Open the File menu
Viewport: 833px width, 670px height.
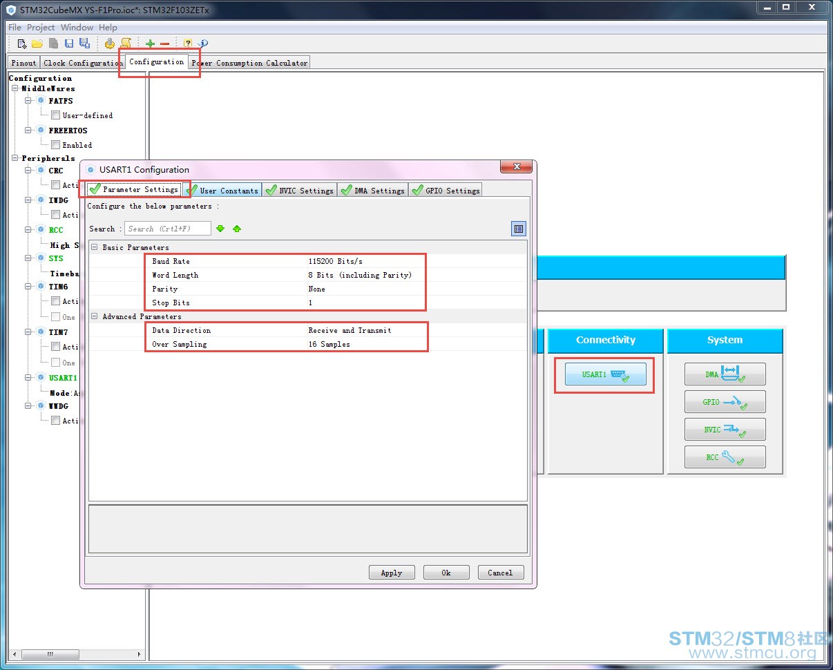click(15, 28)
